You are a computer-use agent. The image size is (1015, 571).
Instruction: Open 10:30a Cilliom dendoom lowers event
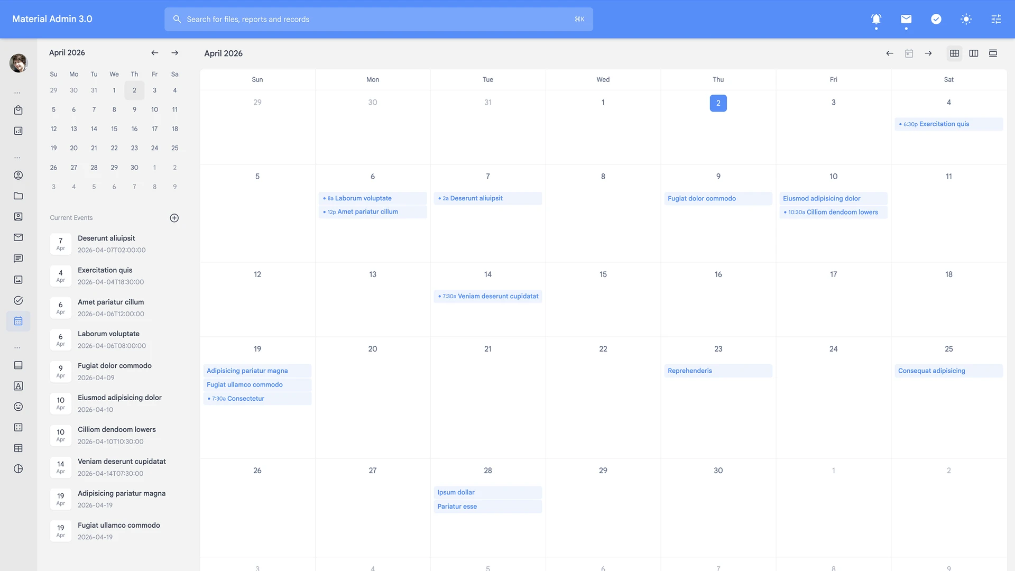point(833,213)
